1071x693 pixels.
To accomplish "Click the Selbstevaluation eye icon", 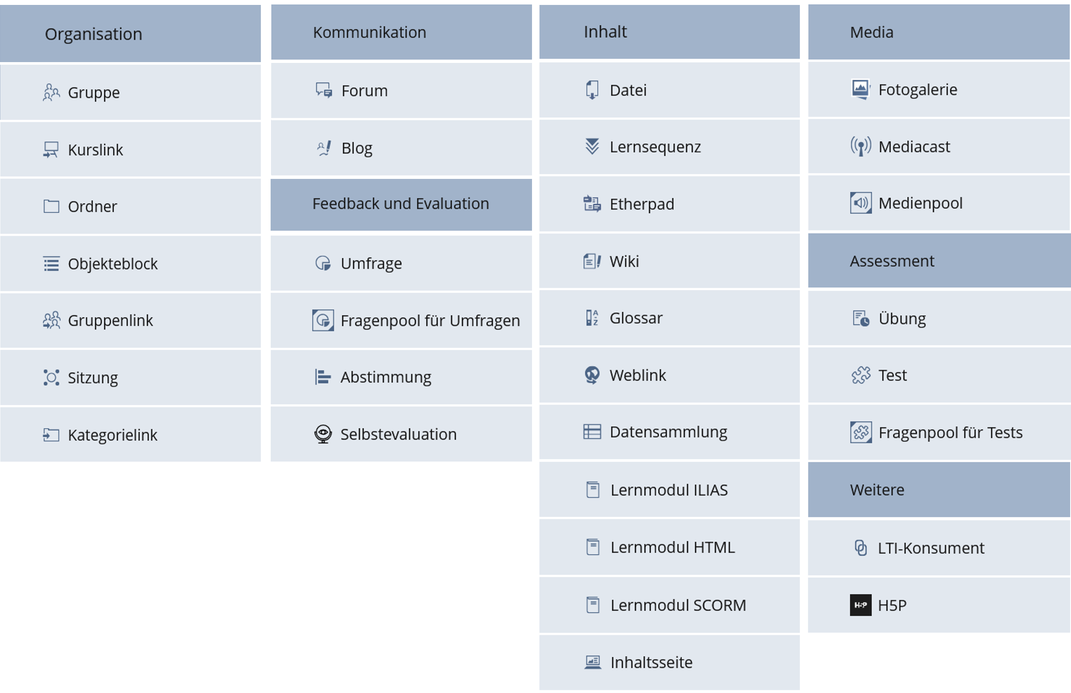I will click(x=323, y=434).
